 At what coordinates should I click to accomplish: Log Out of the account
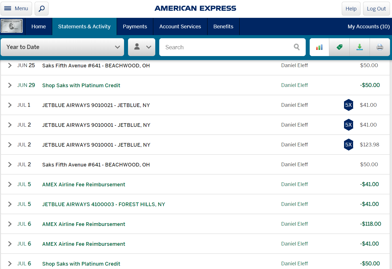(376, 8)
